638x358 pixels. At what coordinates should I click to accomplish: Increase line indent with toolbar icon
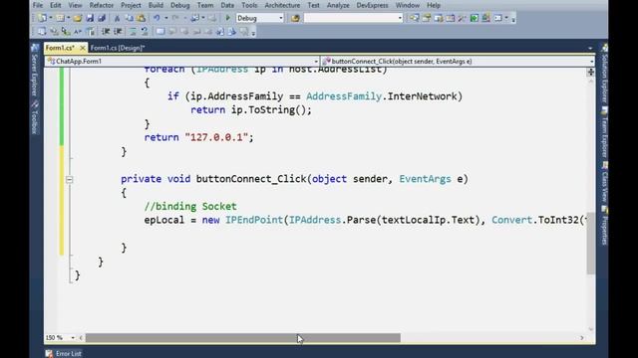coord(118,31)
